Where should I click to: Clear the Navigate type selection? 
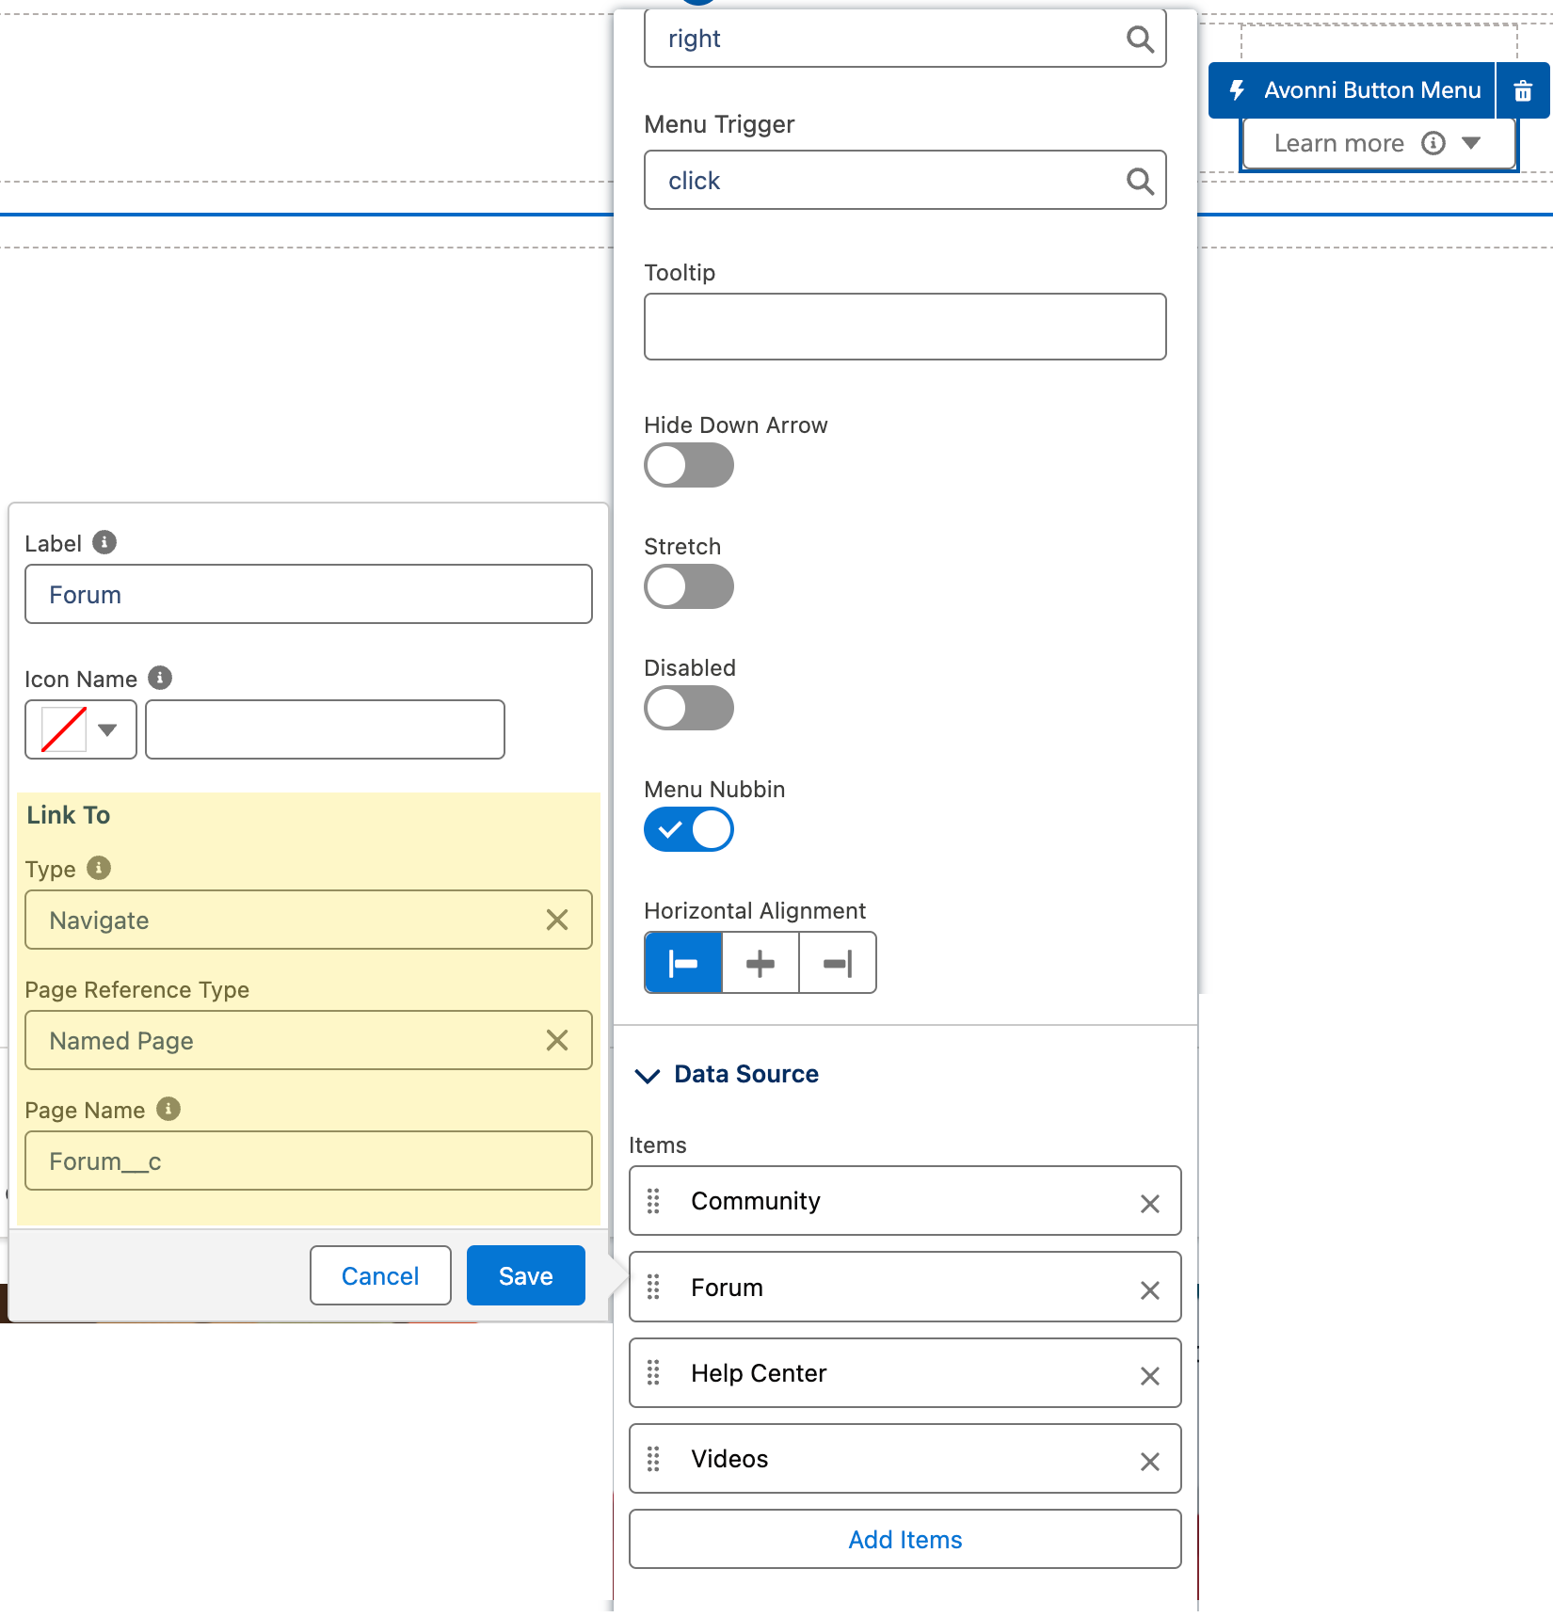(x=556, y=921)
